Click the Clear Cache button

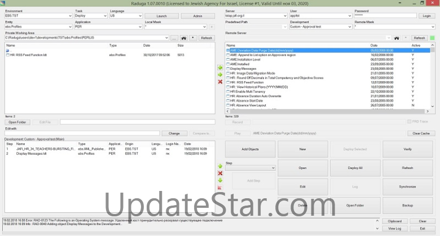pyautogui.click(x=421, y=133)
